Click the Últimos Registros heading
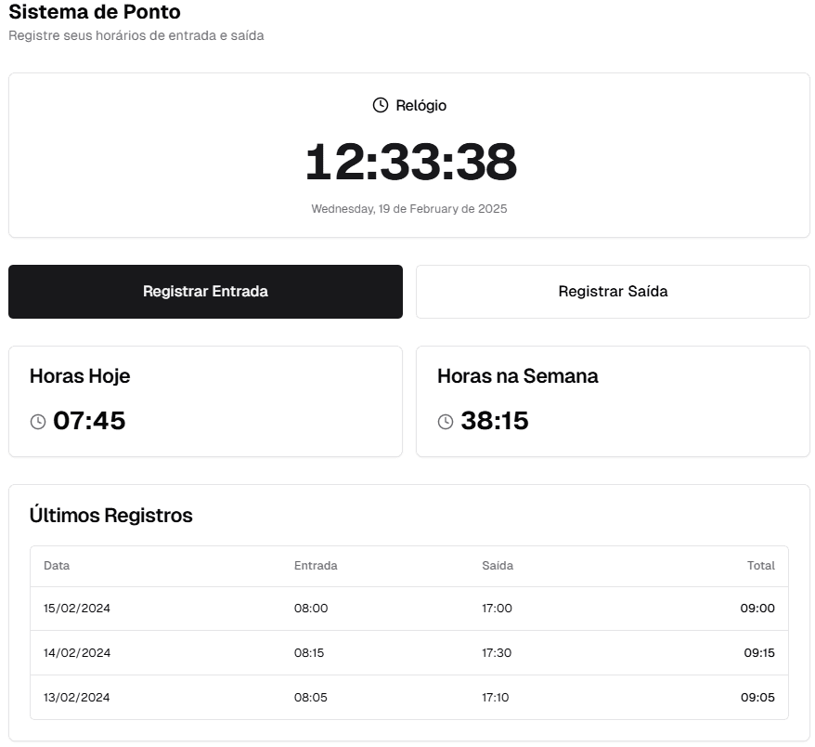Viewport: 815px width, 747px height. point(111,516)
